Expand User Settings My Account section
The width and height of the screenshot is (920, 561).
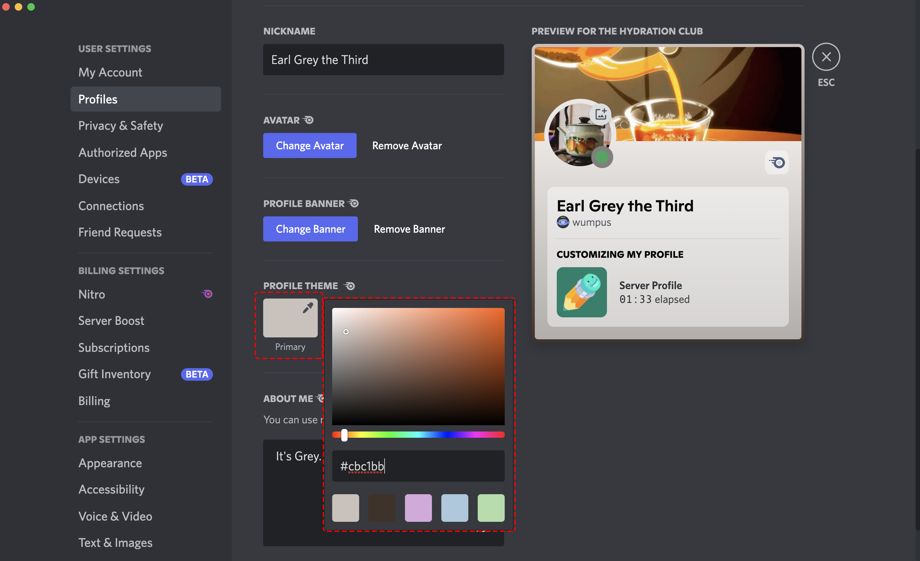pos(110,72)
